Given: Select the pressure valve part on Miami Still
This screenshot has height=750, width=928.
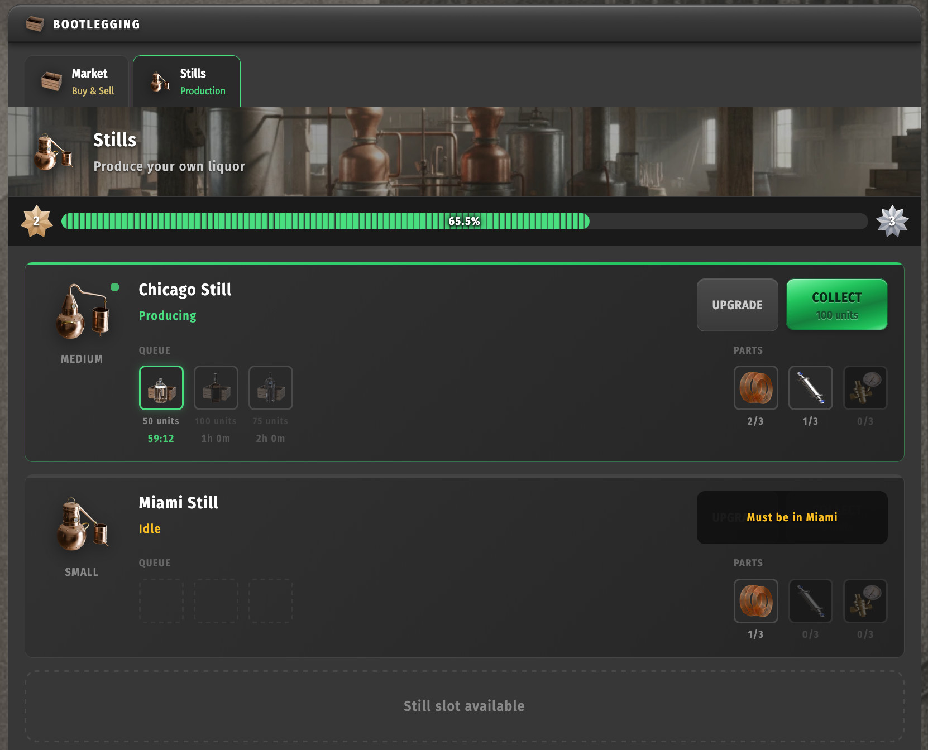Looking at the screenshot, I should (865, 601).
